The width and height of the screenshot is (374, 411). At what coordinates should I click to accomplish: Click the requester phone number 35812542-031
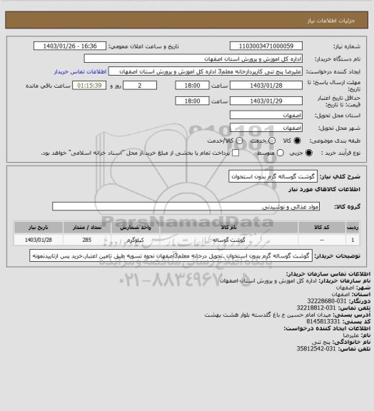(316, 349)
